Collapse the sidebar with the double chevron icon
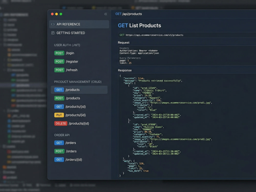The image size is (256, 192). click(106, 14)
